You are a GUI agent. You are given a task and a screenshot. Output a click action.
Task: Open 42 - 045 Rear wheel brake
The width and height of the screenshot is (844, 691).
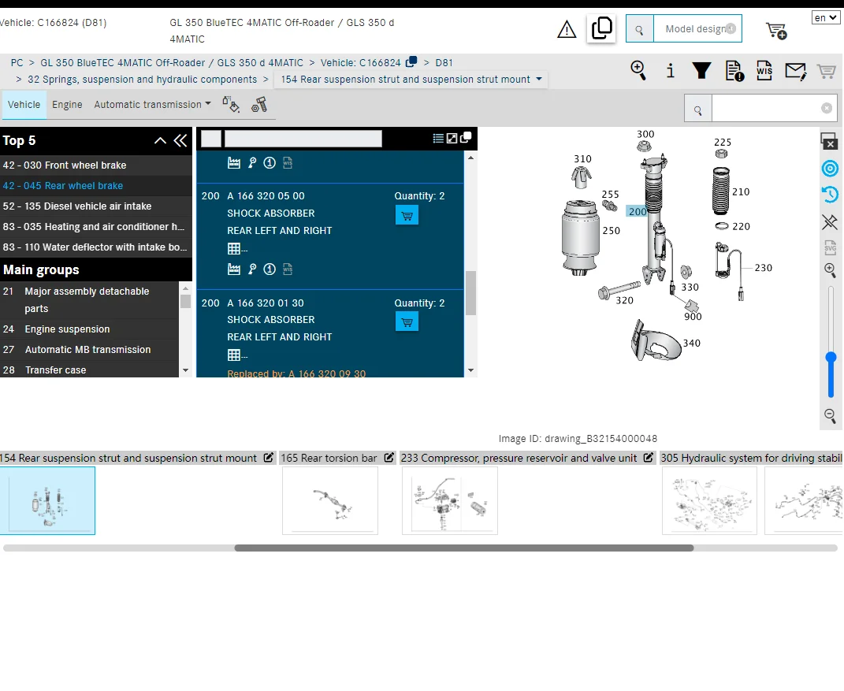tap(96, 186)
